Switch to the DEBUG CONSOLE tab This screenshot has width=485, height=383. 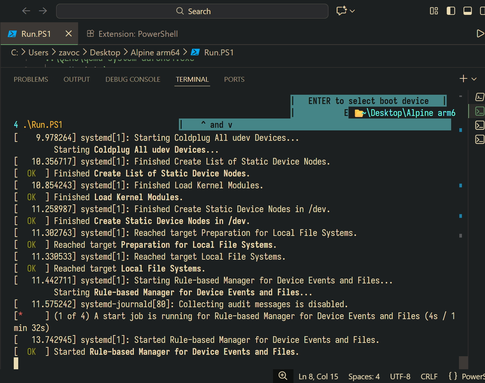point(132,79)
